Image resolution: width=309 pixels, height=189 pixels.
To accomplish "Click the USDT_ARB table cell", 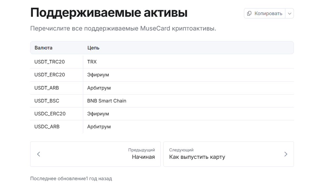I will point(47,88).
